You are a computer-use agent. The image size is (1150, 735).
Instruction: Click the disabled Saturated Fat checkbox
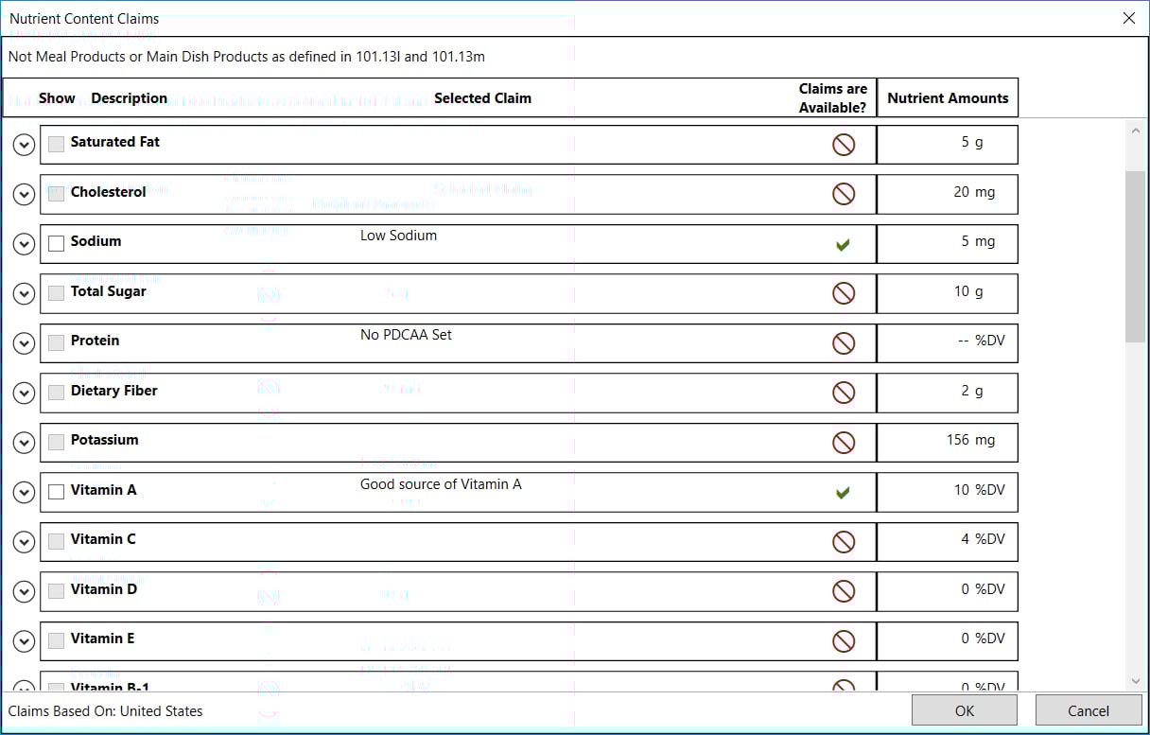pos(57,144)
